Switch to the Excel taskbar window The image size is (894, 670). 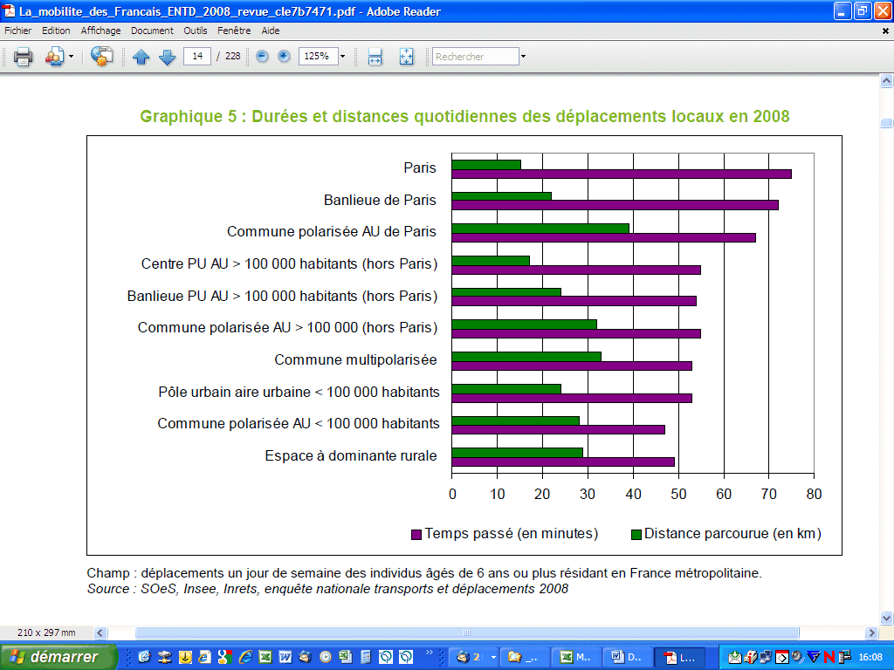coord(577,657)
